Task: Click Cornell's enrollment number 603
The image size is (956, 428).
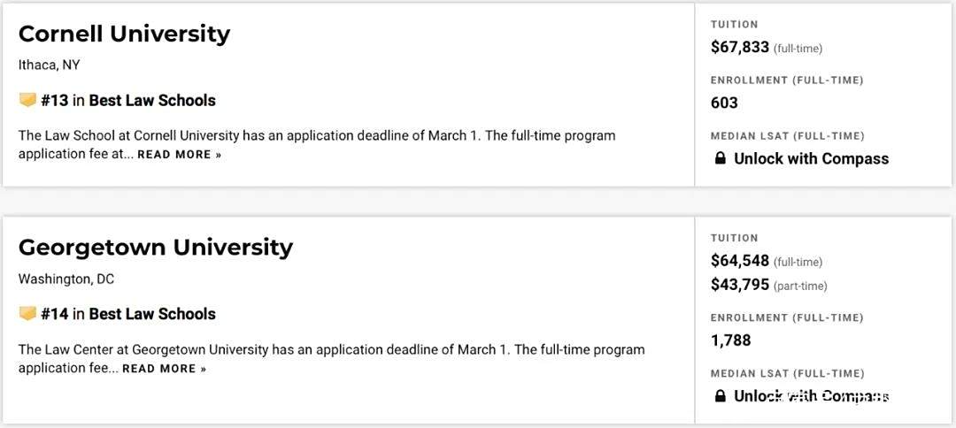Action: 724,103
